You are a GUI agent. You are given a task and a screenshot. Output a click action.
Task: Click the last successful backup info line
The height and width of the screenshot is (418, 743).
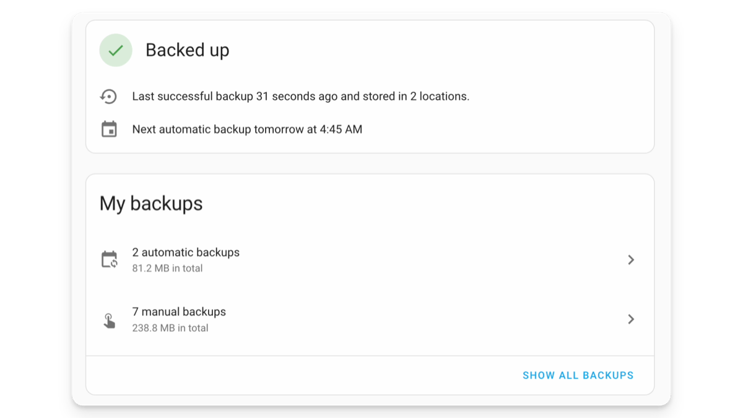tap(300, 96)
